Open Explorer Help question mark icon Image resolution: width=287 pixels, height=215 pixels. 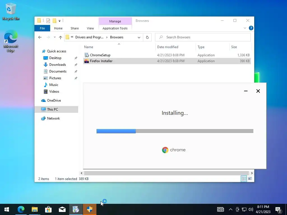[251, 28]
